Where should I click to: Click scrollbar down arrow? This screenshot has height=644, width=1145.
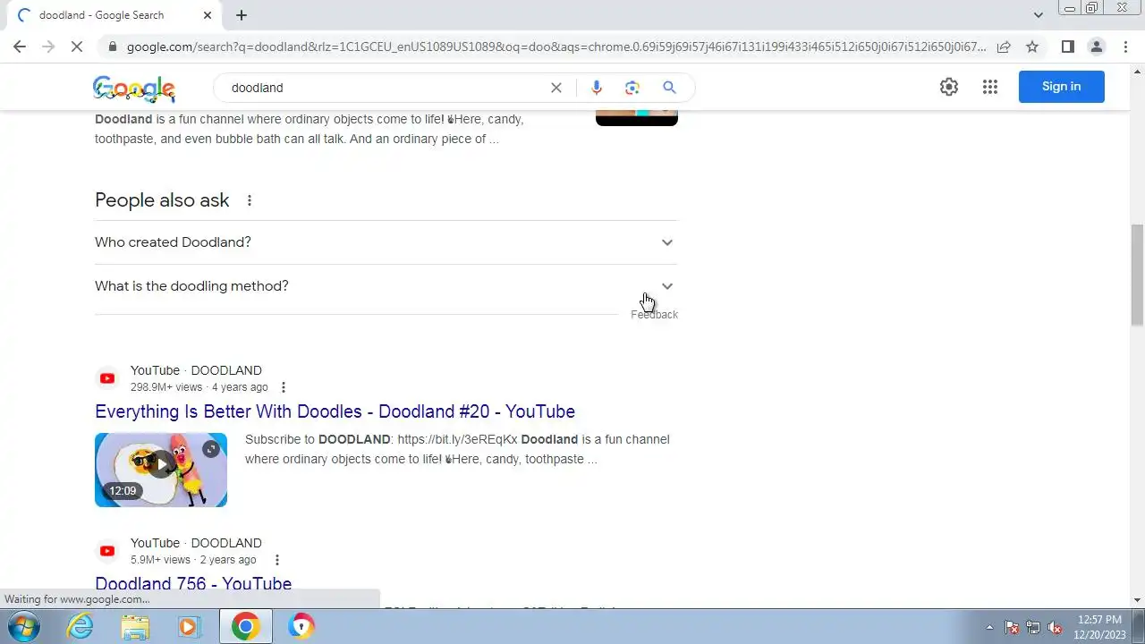click(x=1137, y=600)
